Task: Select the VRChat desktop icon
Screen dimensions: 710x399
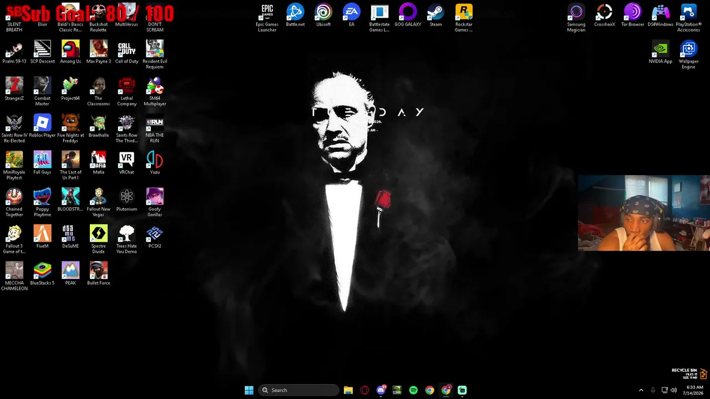Action: pyautogui.click(x=126, y=163)
